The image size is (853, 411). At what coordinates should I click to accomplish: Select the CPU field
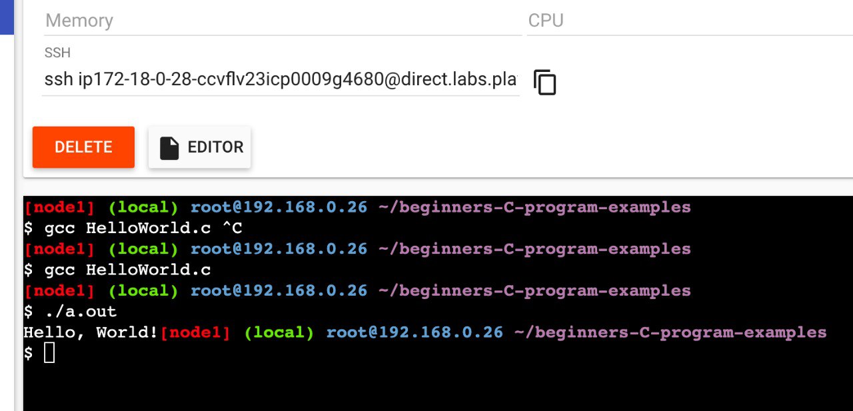coord(686,21)
